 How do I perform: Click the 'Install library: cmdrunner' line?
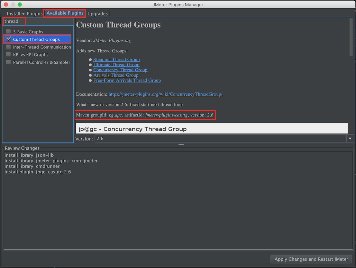32,166
